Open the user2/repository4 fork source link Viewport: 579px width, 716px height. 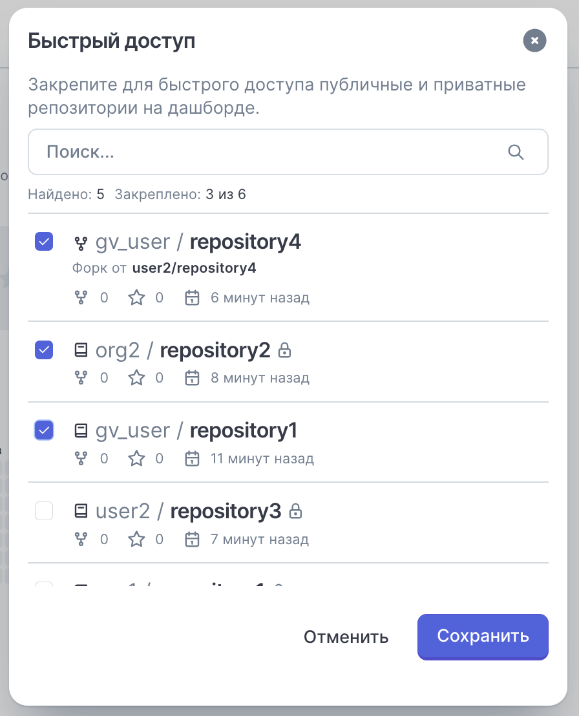click(194, 268)
